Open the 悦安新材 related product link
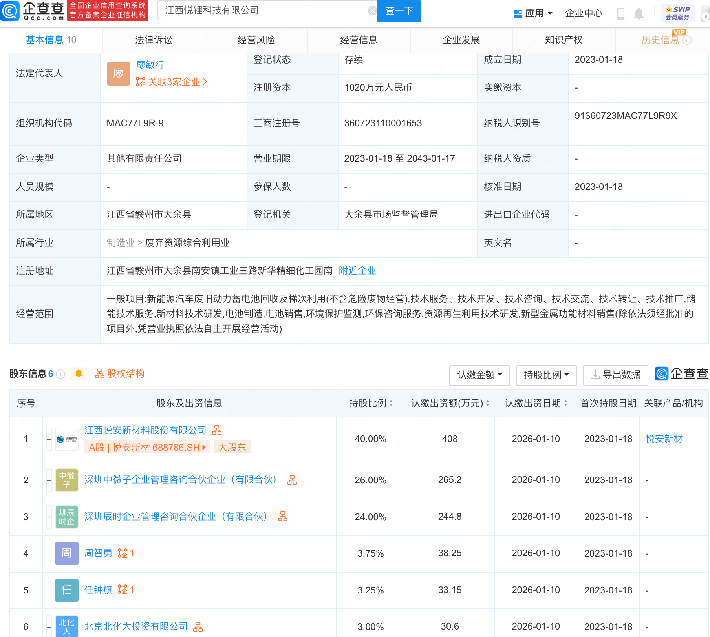 tap(664, 439)
